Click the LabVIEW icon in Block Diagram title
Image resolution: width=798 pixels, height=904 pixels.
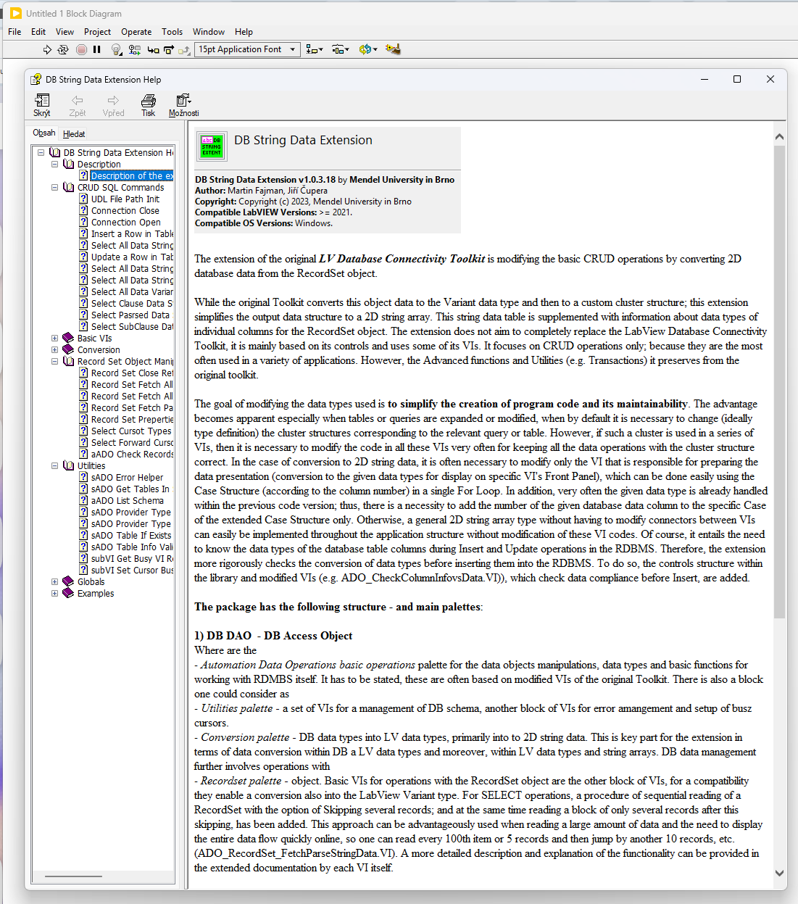click(x=16, y=13)
